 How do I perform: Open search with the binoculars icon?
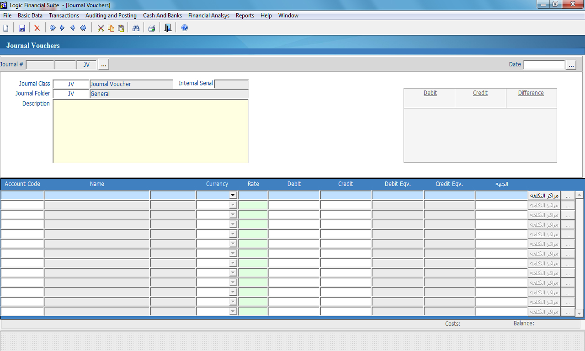[136, 28]
